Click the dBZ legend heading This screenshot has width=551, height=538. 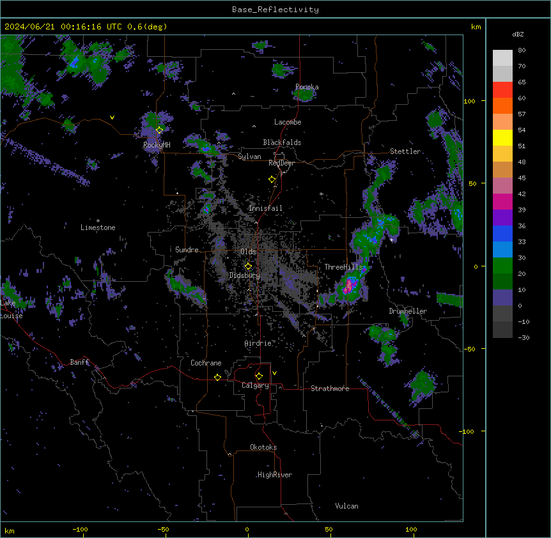pyautogui.click(x=518, y=35)
